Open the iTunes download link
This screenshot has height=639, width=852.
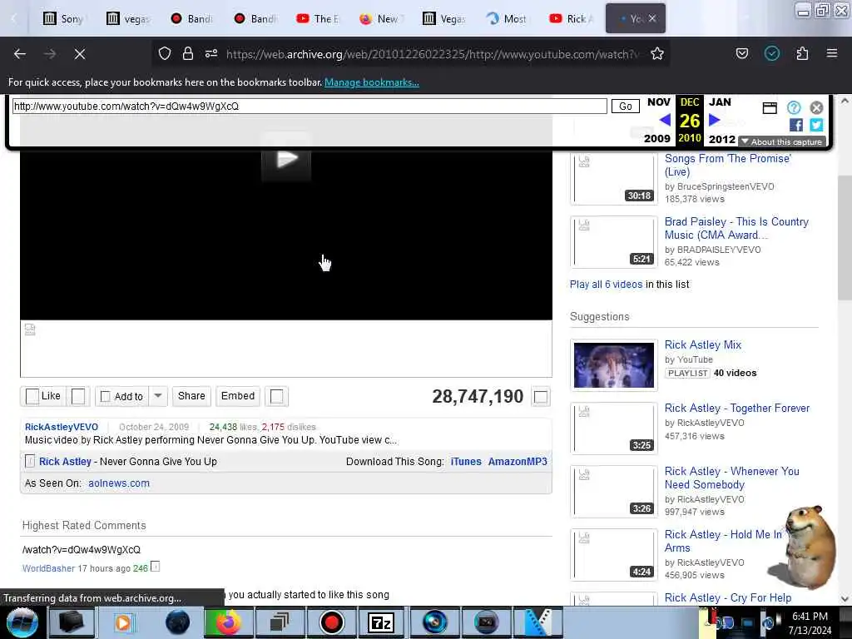[x=466, y=461]
